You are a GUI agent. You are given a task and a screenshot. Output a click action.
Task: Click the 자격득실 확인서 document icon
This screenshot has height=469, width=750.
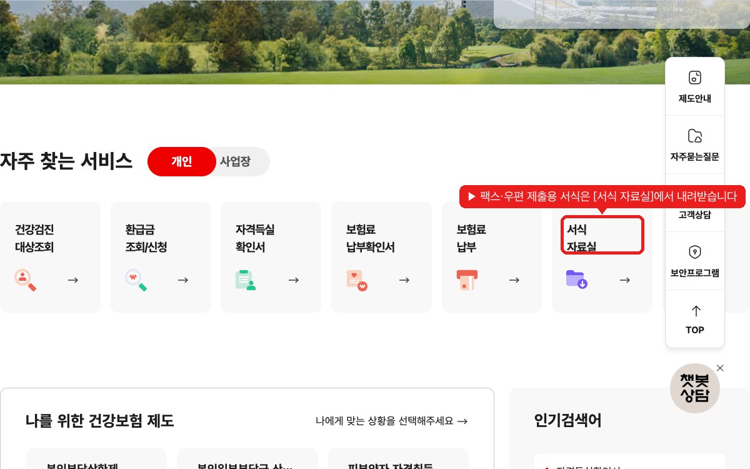click(x=246, y=280)
